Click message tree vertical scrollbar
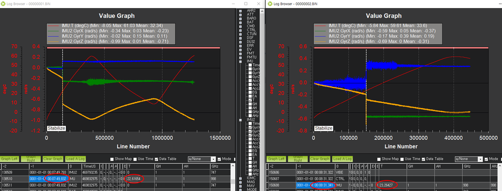Viewport: 502px width, 191px height. [262, 100]
